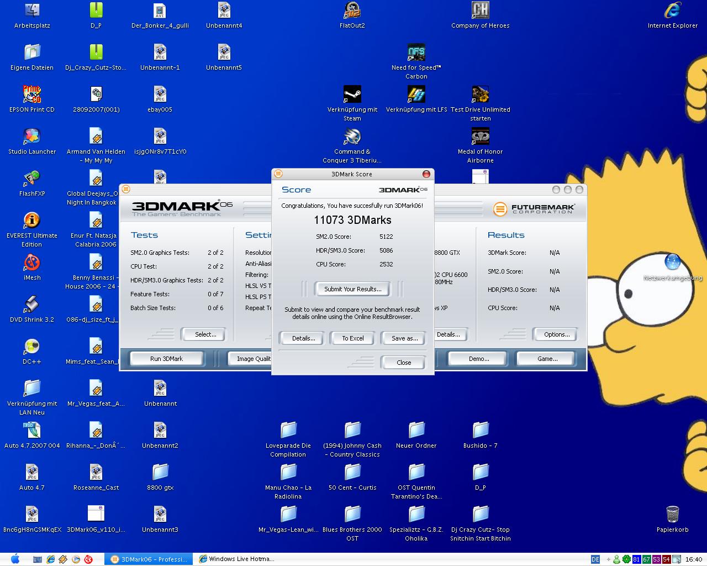Switch to Windows Live Hotmail taskbar item
This screenshot has width=707, height=566.
click(x=236, y=559)
